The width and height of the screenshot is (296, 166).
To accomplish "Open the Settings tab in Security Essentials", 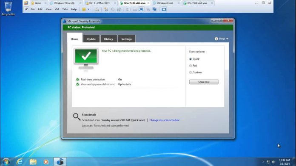I will pos(126,39).
